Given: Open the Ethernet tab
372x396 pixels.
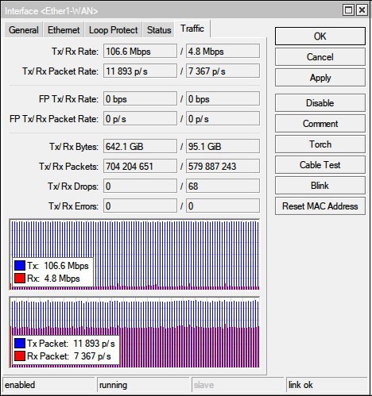Looking at the screenshot, I should [x=64, y=30].
